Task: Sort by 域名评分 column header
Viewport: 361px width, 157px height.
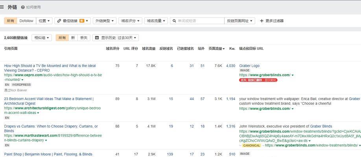Action: 112,49
